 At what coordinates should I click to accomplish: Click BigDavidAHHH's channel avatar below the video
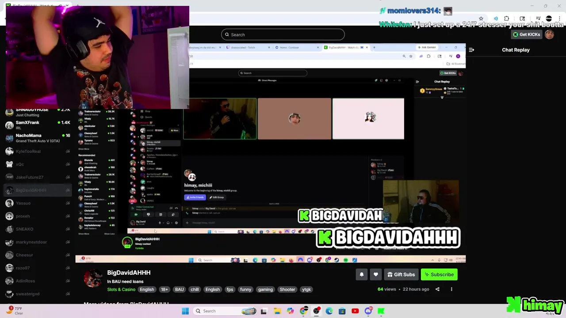tap(93, 279)
